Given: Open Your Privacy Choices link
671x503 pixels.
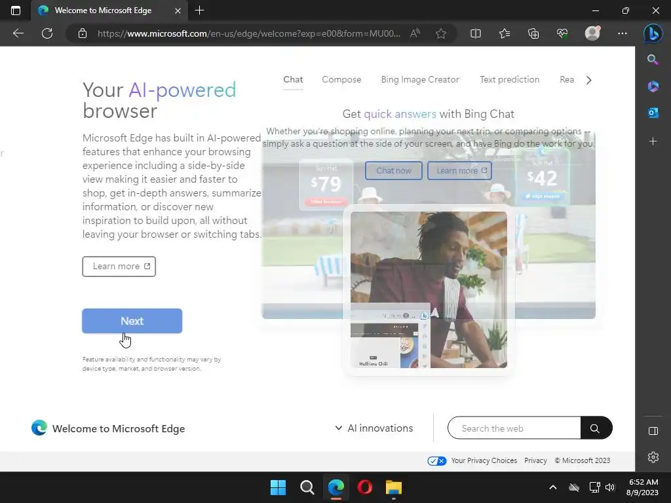Looking at the screenshot, I should (x=484, y=460).
